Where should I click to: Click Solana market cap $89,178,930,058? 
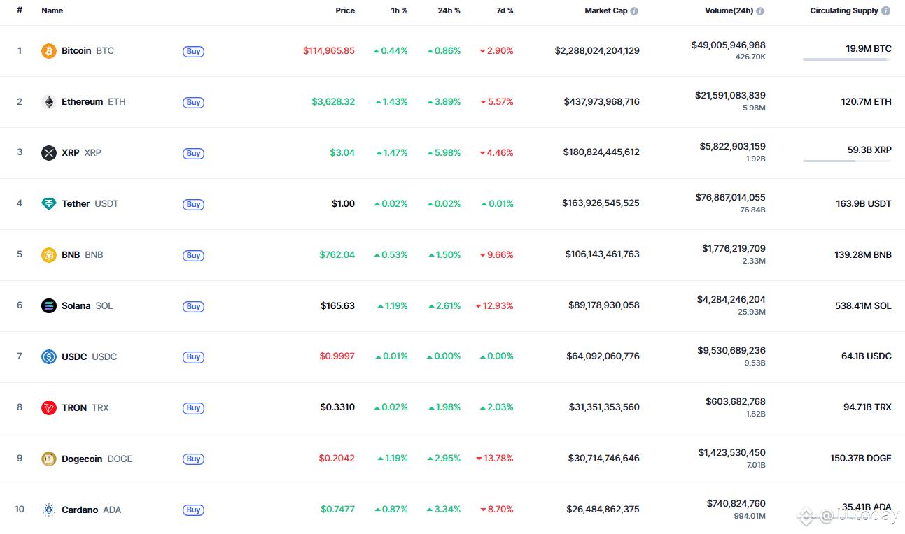(x=604, y=306)
